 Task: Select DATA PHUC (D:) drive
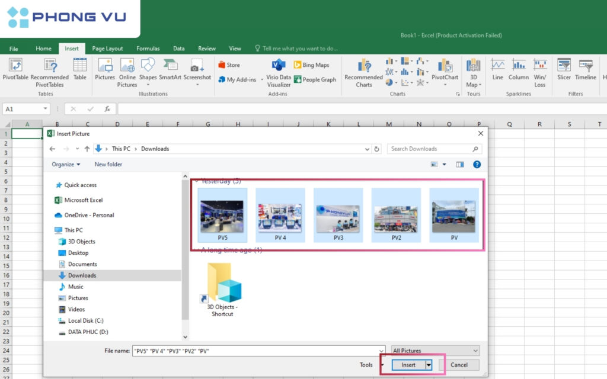point(83,332)
